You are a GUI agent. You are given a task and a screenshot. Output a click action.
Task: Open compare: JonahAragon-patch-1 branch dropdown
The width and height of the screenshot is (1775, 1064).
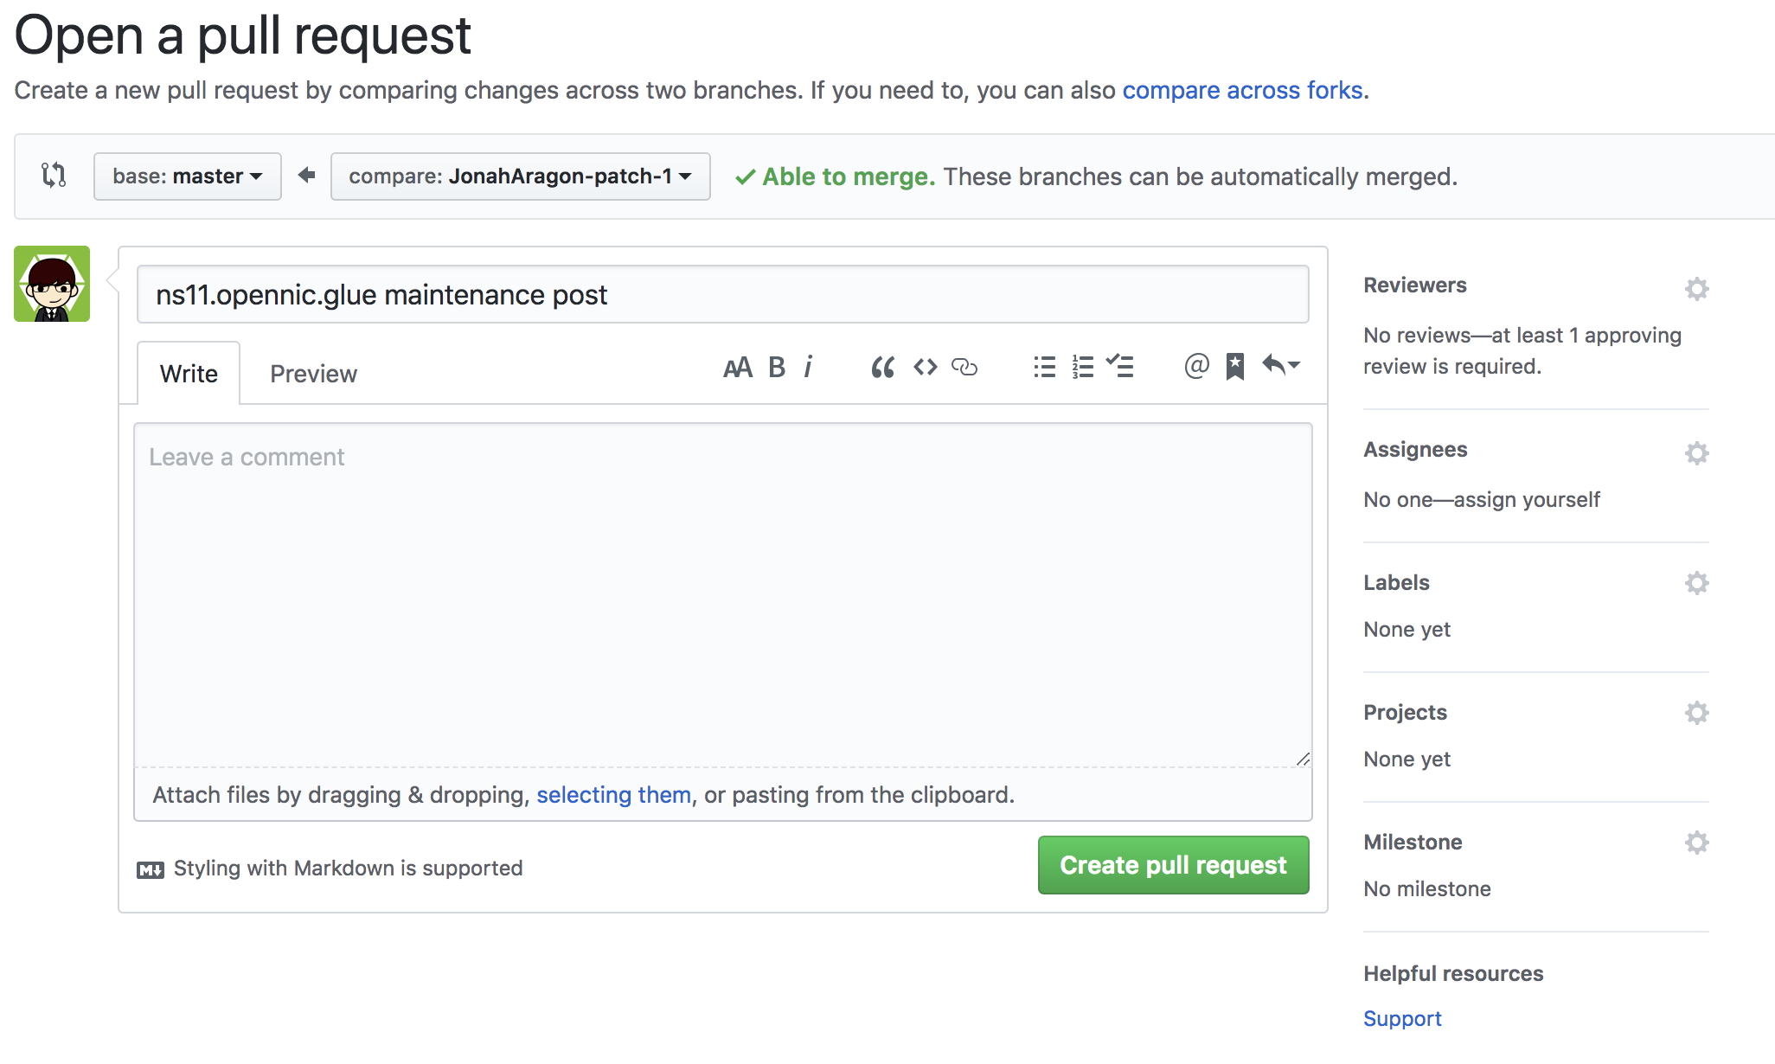click(520, 176)
